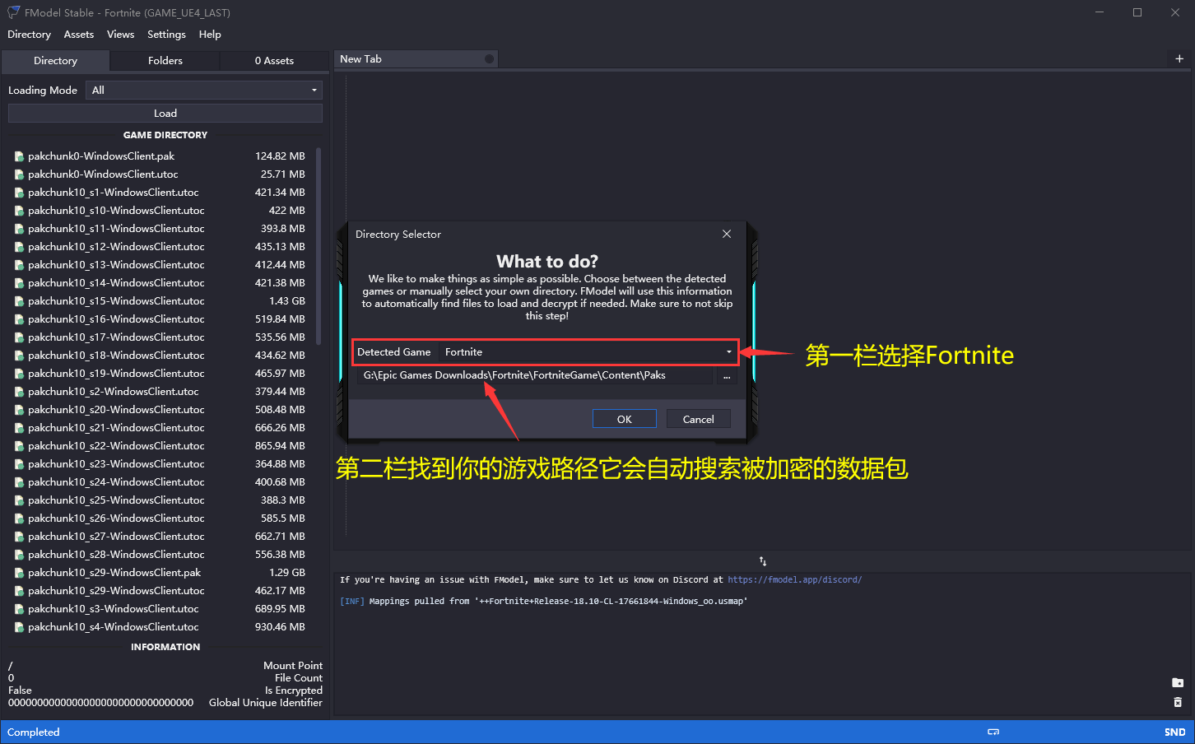The image size is (1195, 744).
Task: Select the Directory panel tab
Action: coord(55,61)
